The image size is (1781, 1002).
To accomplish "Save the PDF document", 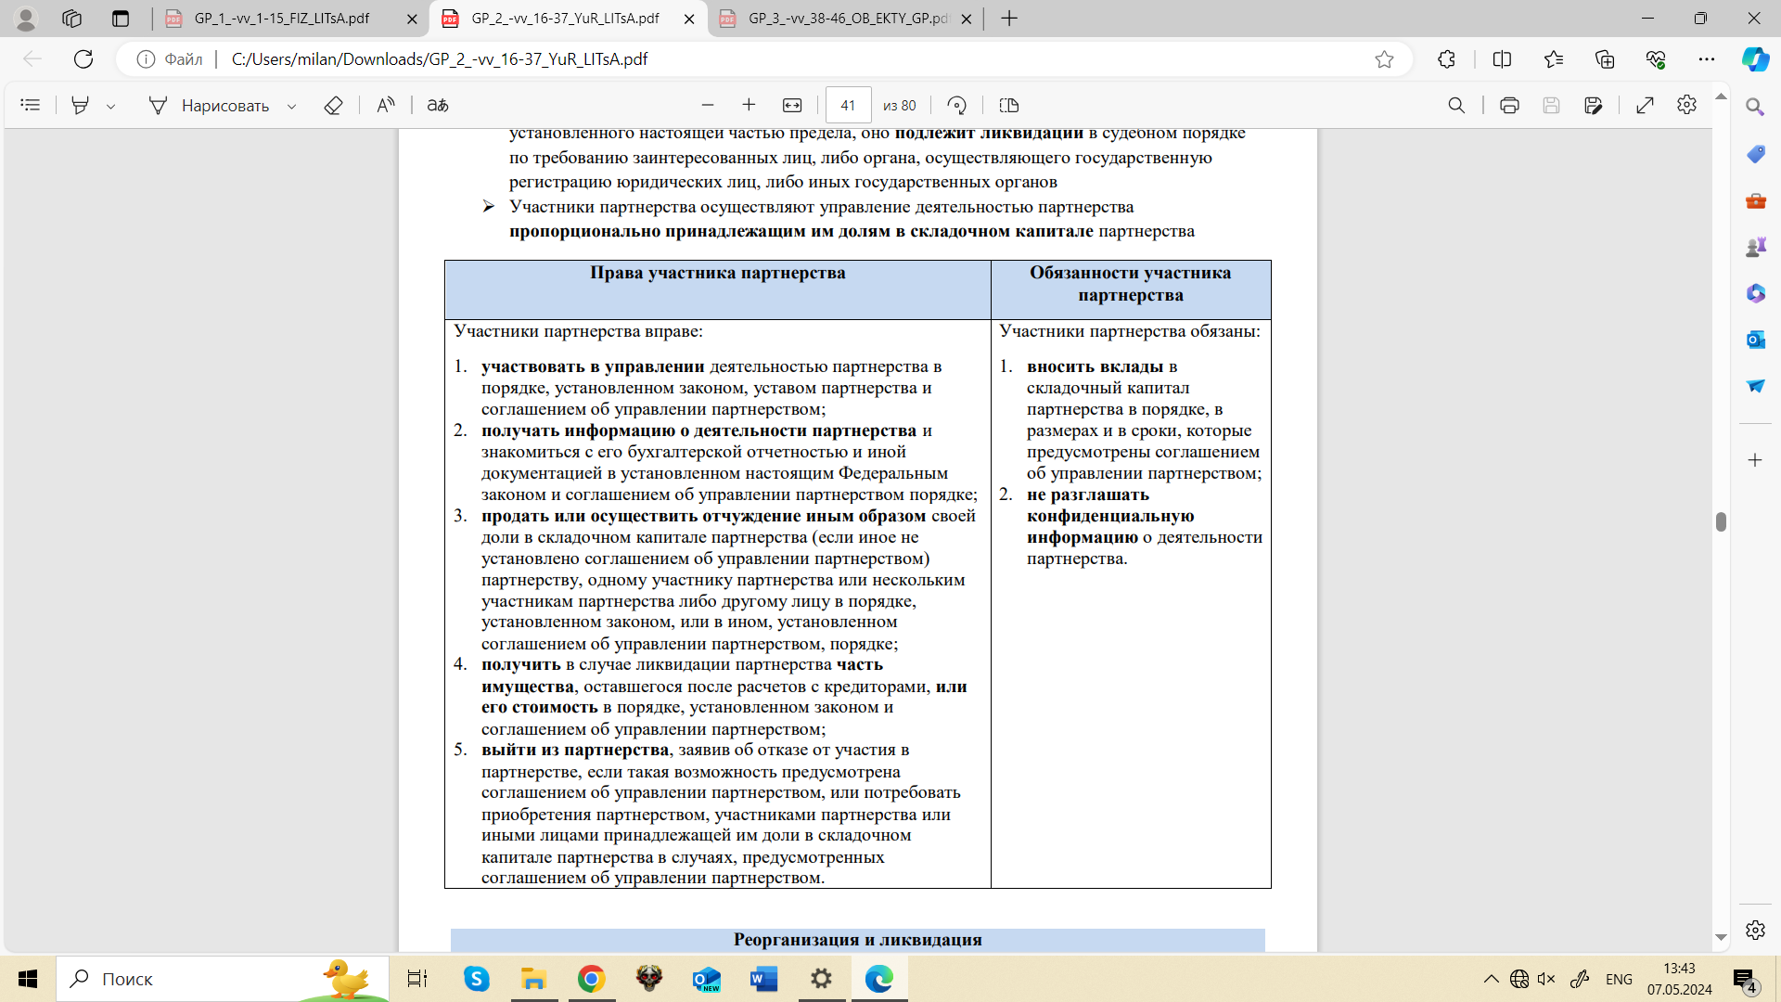I will coord(1551,105).
